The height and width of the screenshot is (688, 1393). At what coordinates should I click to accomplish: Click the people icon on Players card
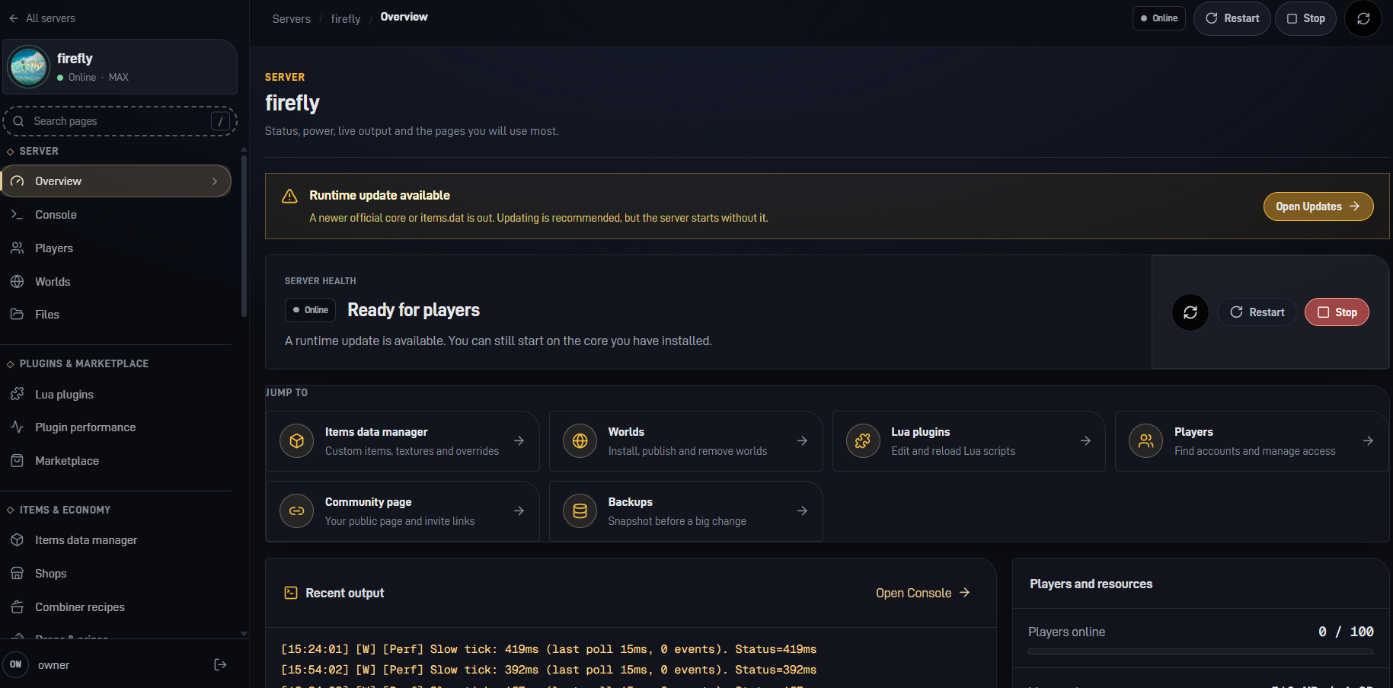(1146, 441)
